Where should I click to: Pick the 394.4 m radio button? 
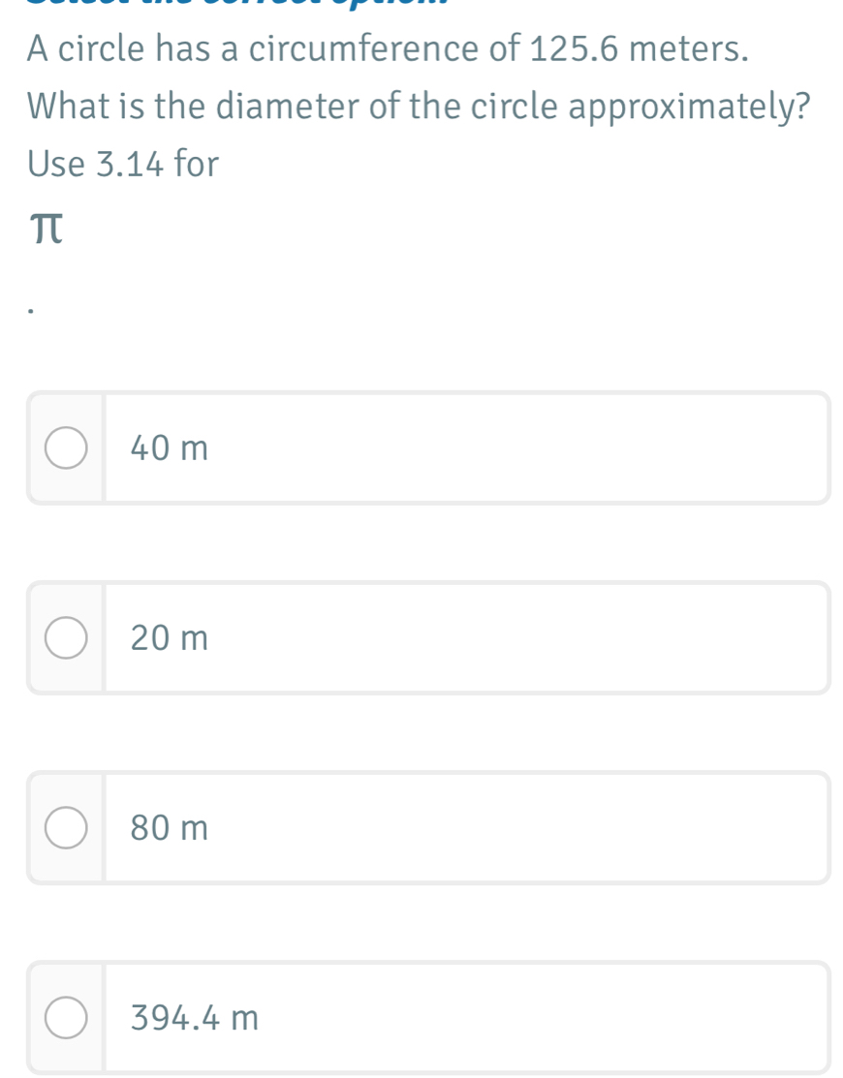coord(66,1018)
